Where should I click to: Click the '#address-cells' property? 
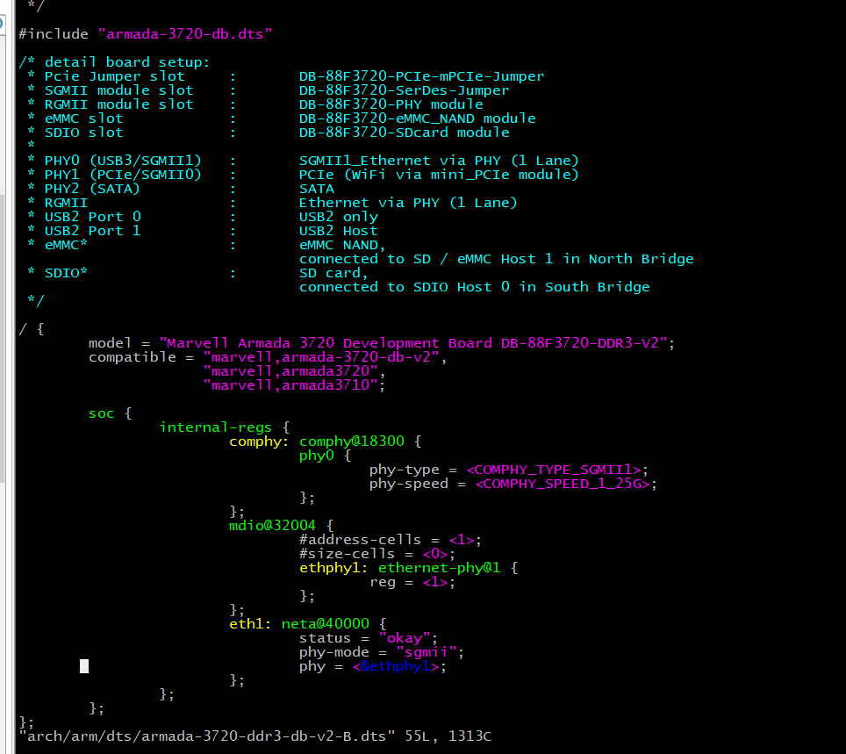(360, 539)
